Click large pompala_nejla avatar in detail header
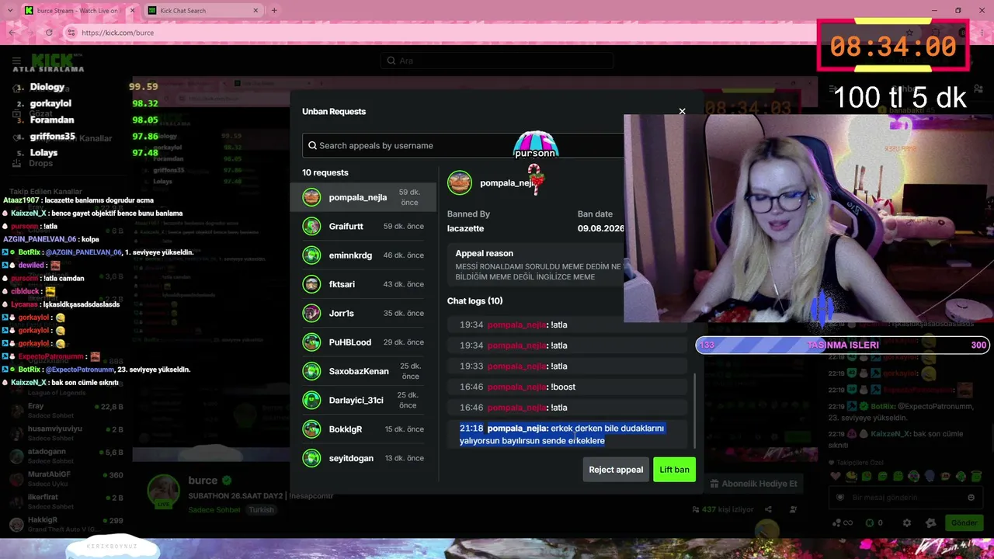 (x=460, y=182)
